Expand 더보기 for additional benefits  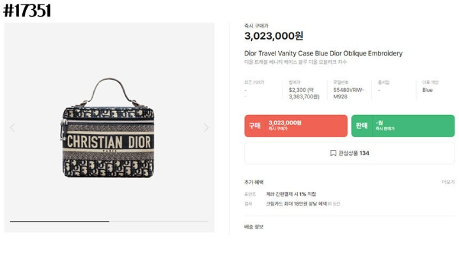click(x=448, y=182)
